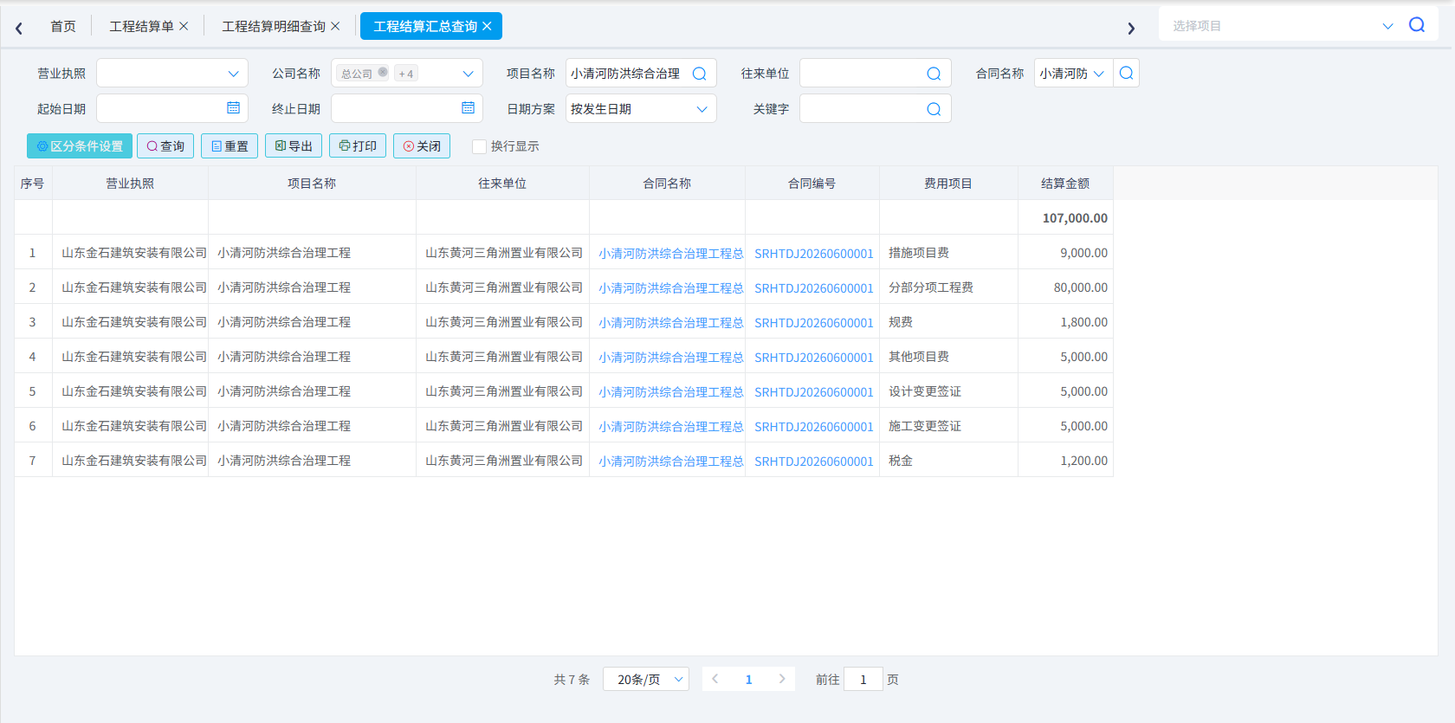Select the 工程结算汇总查询 tab

(x=425, y=27)
